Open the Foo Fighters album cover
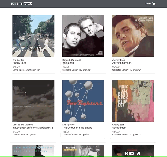 pyautogui.click(x=83, y=101)
